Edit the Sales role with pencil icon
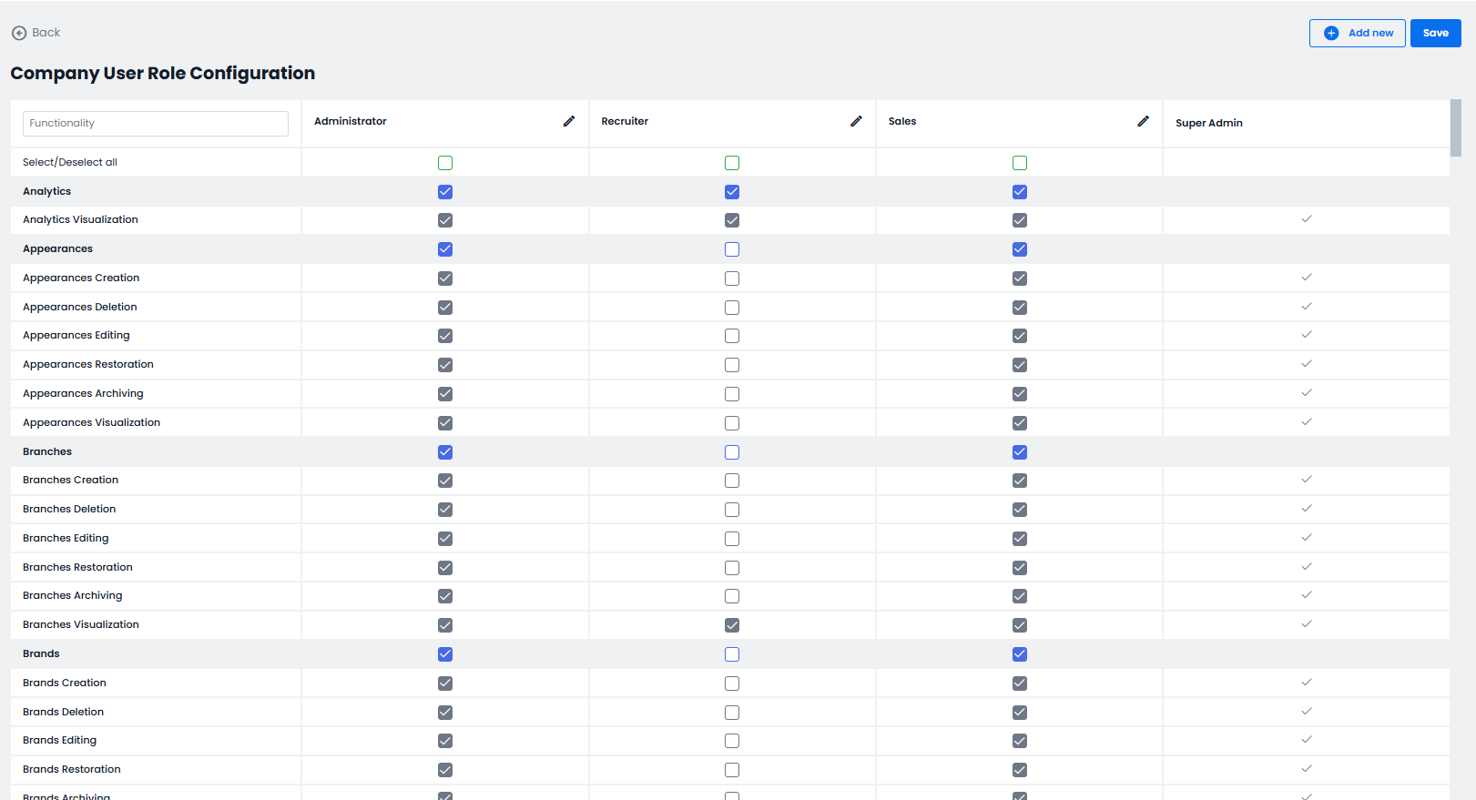 [x=1143, y=121]
